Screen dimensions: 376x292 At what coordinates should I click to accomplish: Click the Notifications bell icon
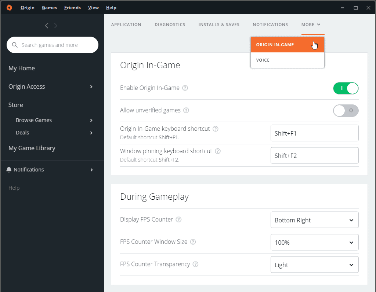tap(9, 170)
